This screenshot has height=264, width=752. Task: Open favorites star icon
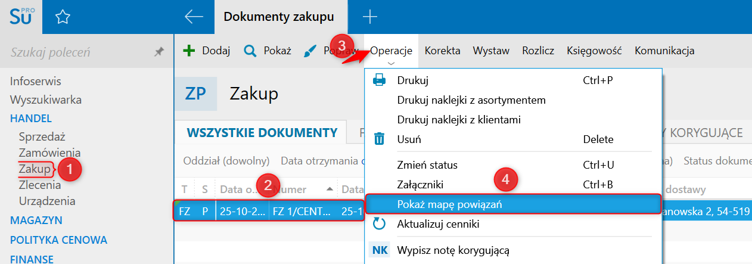point(62,17)
